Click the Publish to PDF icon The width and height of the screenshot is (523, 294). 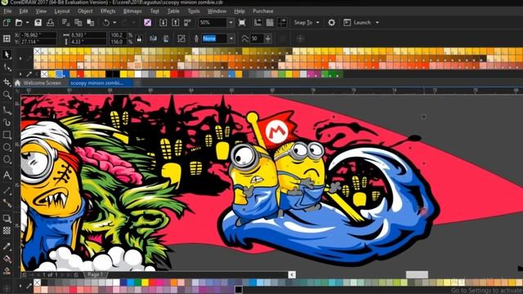click(x=187, y=22)
